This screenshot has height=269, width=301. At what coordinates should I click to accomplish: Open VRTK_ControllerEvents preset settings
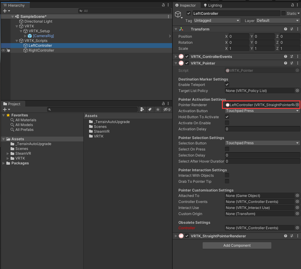291,56
